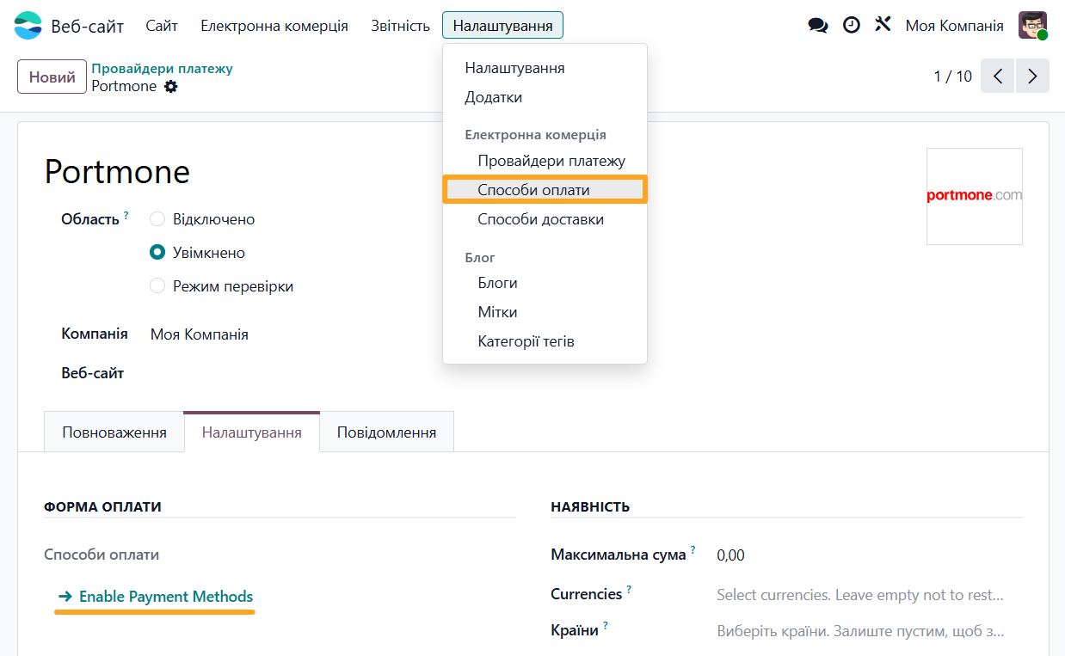Image resolution: width=1065 pixels, height=656 pixels.
Task: Switch to the Налаштування form tab
Action: [252, 432]
